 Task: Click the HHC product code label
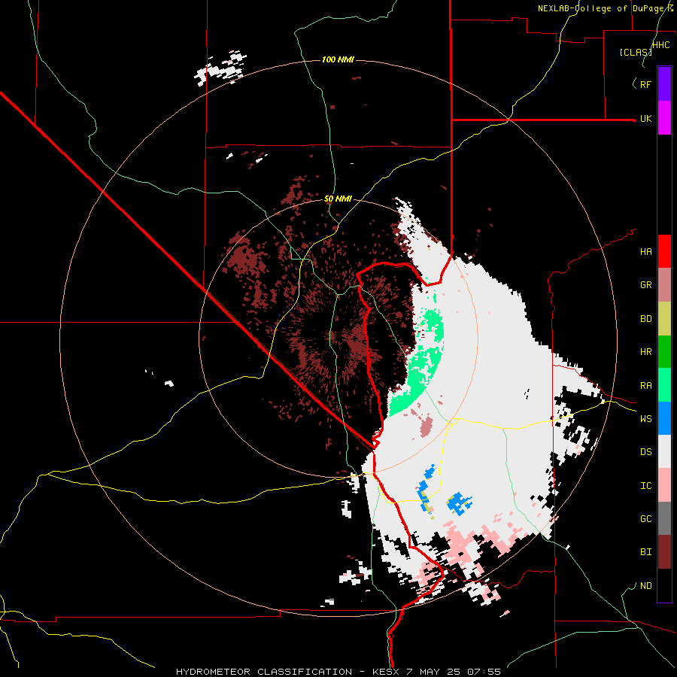point(661,45)
